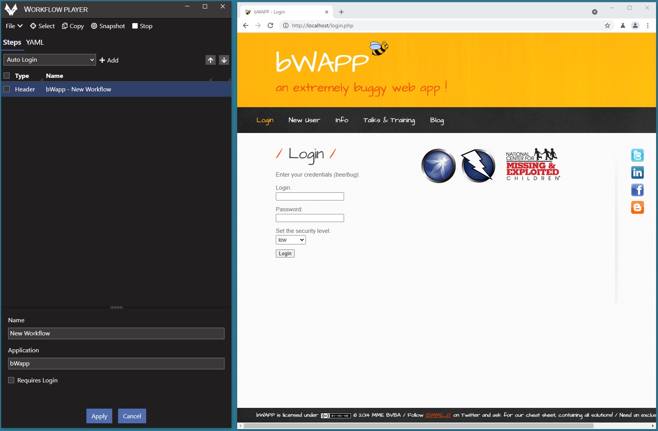The image size is (658, 431).
Task: Select the bWapp - New Workflow row
Action: tap(116, 89)
